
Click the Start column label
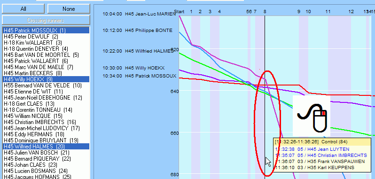coord(179,11)
